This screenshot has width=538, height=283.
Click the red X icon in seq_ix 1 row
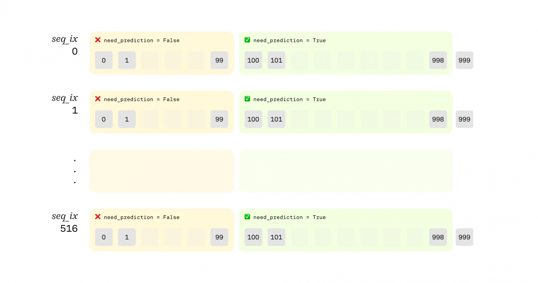(x=98, y=99)
